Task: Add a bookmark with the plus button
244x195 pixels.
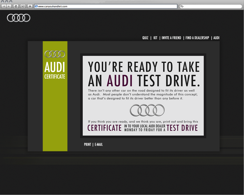Action: click(x=30, y=6)
